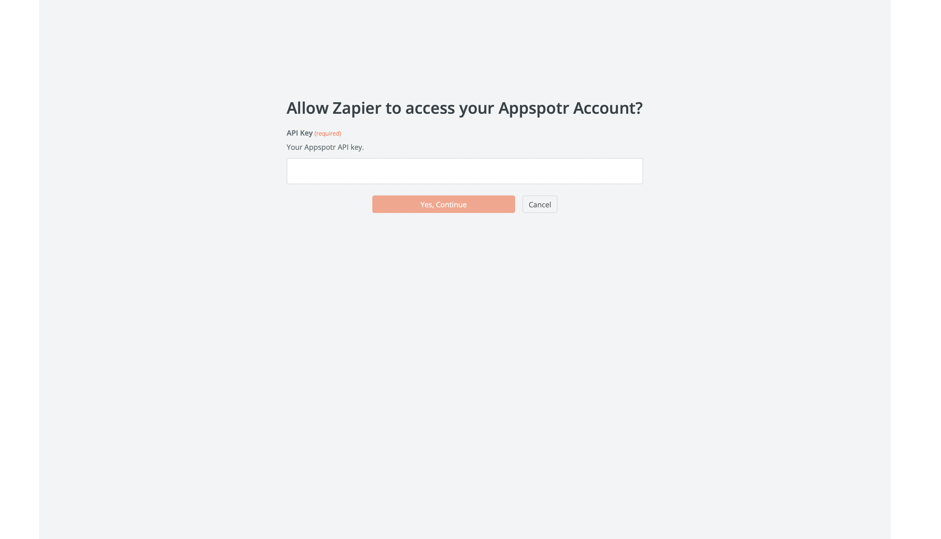Viewport: 941px width, 539px height.
Task: Click the API Key label
Action: click(299, 133)
